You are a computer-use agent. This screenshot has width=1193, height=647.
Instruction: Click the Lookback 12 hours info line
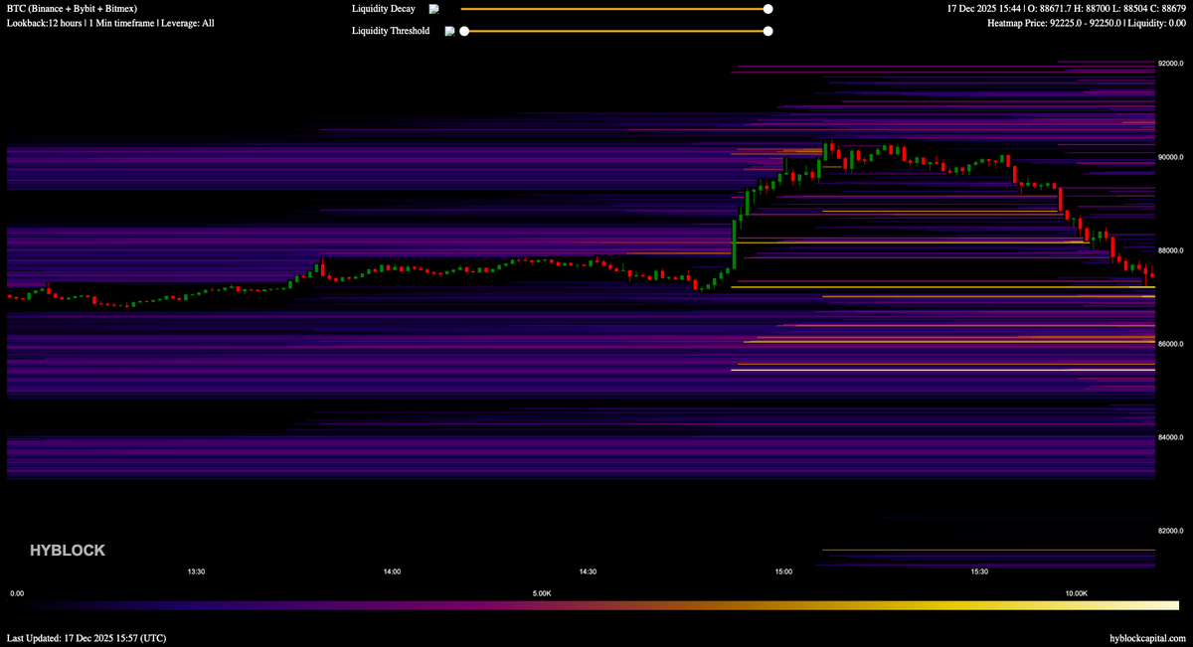[110, 23]
